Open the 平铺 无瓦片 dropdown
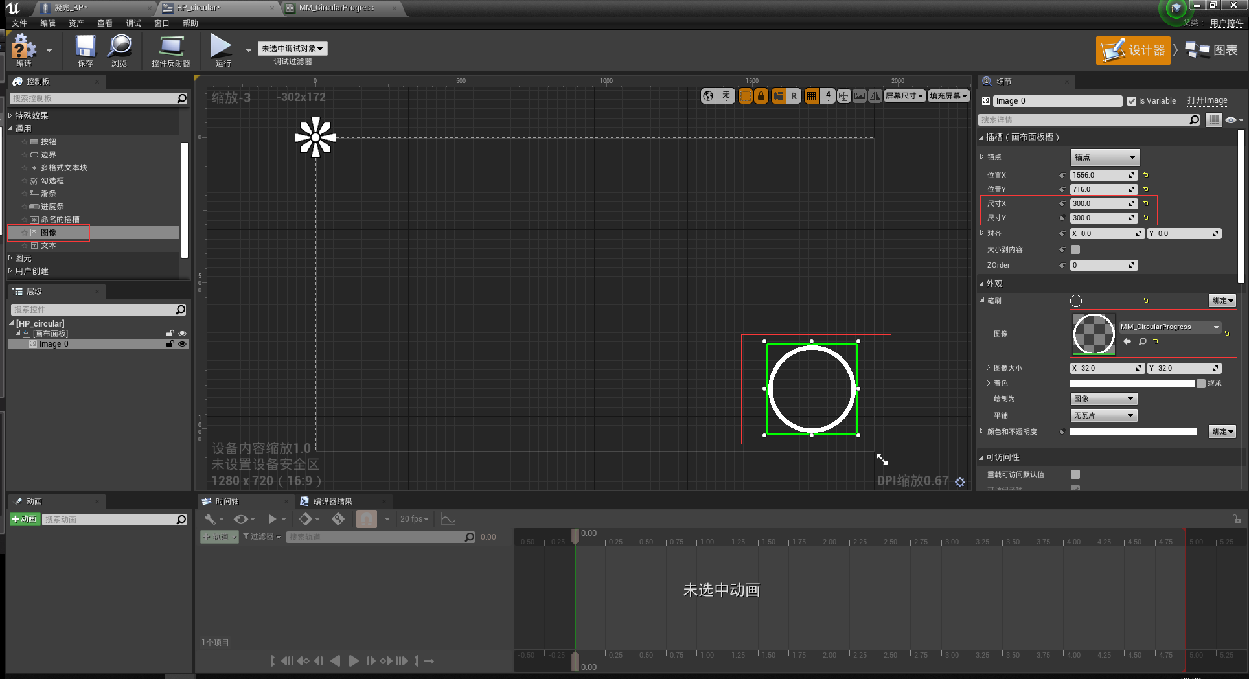Image resolution: width=1249 pixels, height=679 pixels. [x=1104, y=416]
